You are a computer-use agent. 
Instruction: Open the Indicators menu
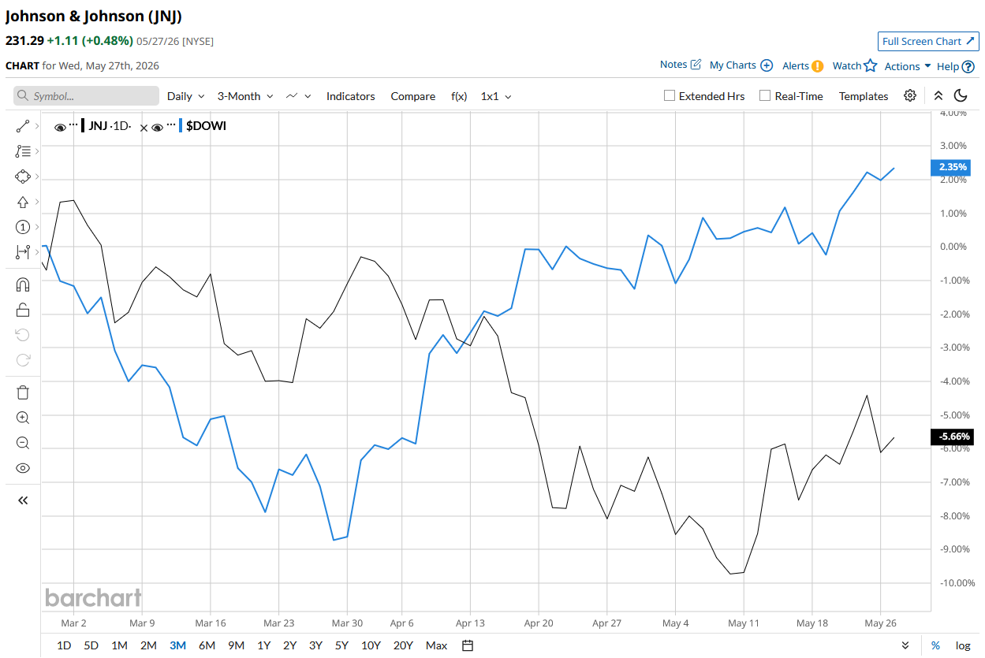pyautogui.click(x=351, y=96)
